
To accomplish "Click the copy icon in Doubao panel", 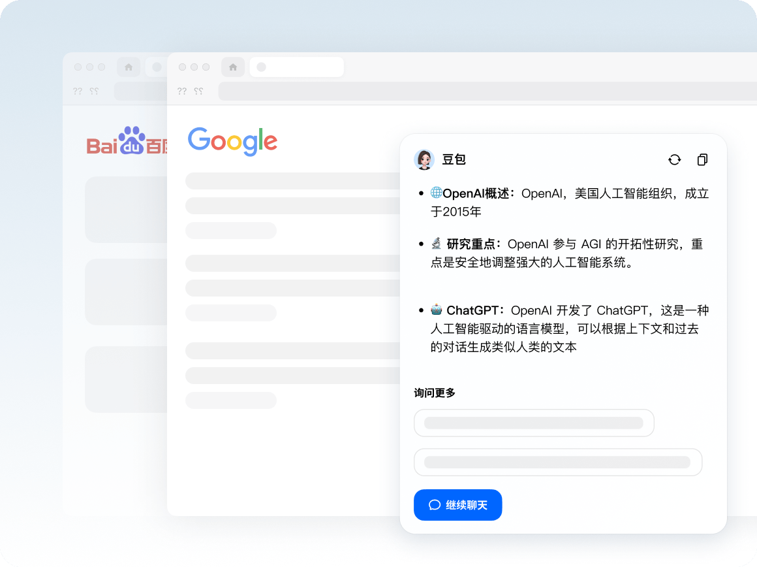I will (702, 159).
